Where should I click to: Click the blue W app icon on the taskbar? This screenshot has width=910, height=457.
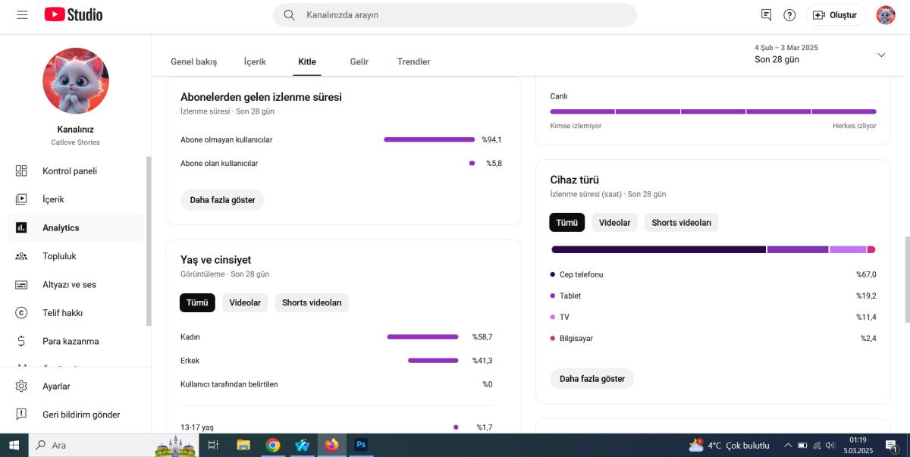point(303,446)
